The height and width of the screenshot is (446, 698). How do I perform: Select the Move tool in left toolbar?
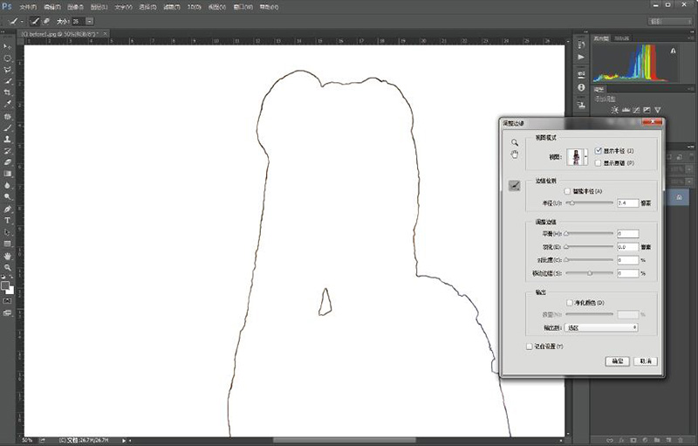[x=8, y=46]
